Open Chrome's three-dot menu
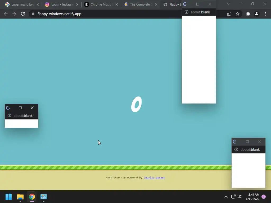This screenshot has height=203, width=271. click(265, 14)
